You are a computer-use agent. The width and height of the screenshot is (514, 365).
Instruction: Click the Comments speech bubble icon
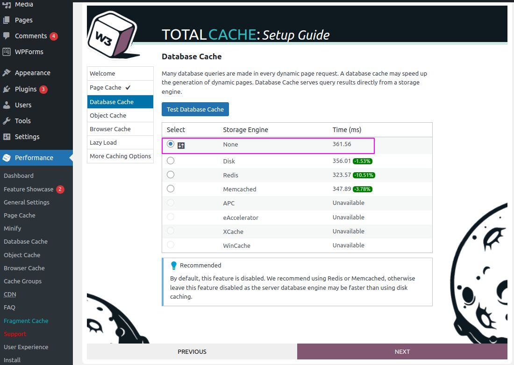click(7, 35)
